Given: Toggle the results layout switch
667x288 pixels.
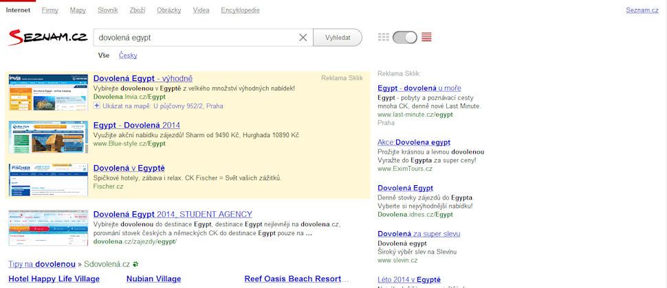Looking at the screenshot, I should pyautogui.click(x=405, y=37).
